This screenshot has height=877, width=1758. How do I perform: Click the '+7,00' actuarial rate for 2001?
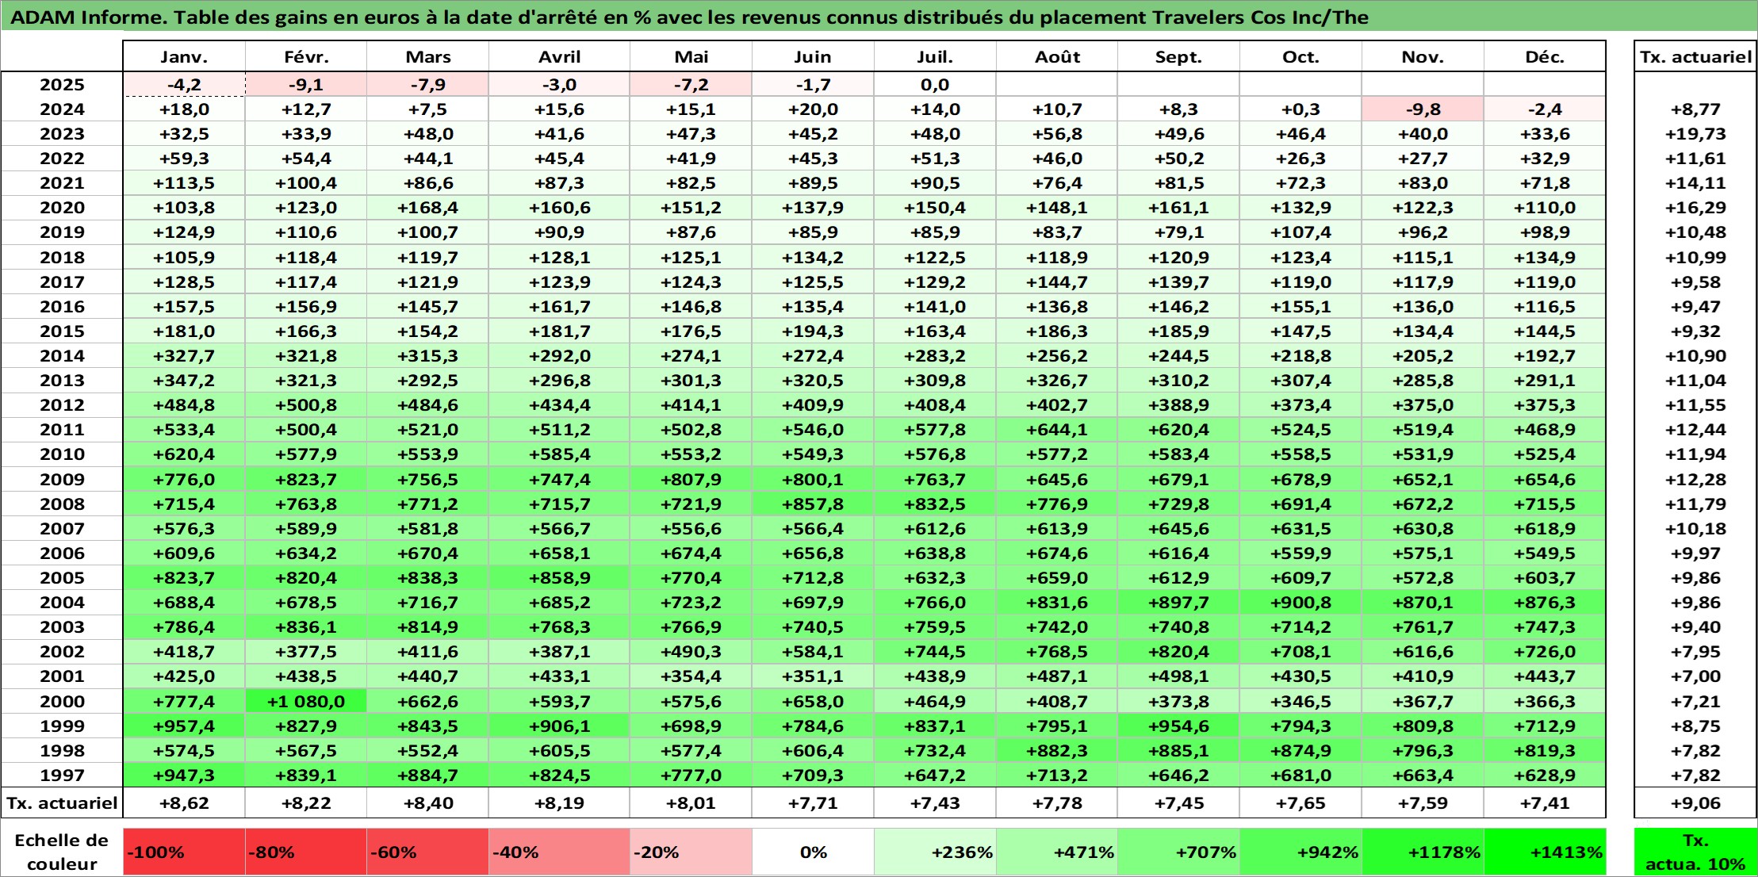[x=1695, y=676]
